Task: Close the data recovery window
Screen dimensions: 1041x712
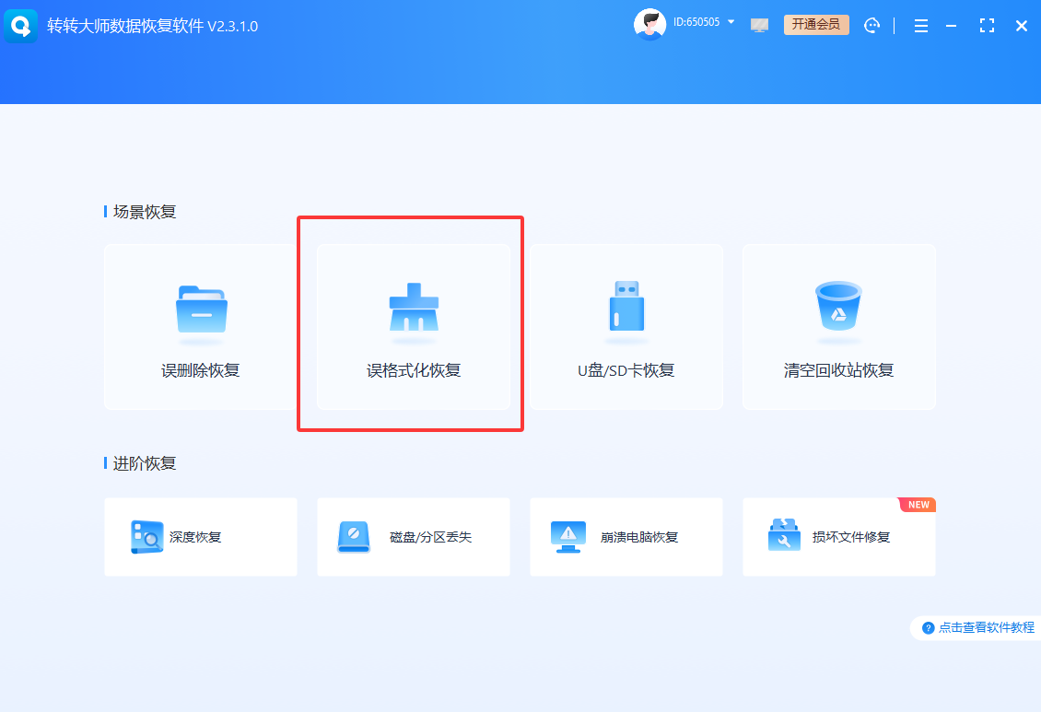Action: click(1022, 26)
